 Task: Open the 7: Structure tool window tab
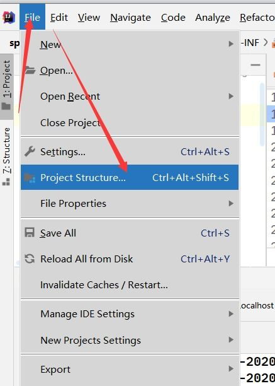(7, 156)
